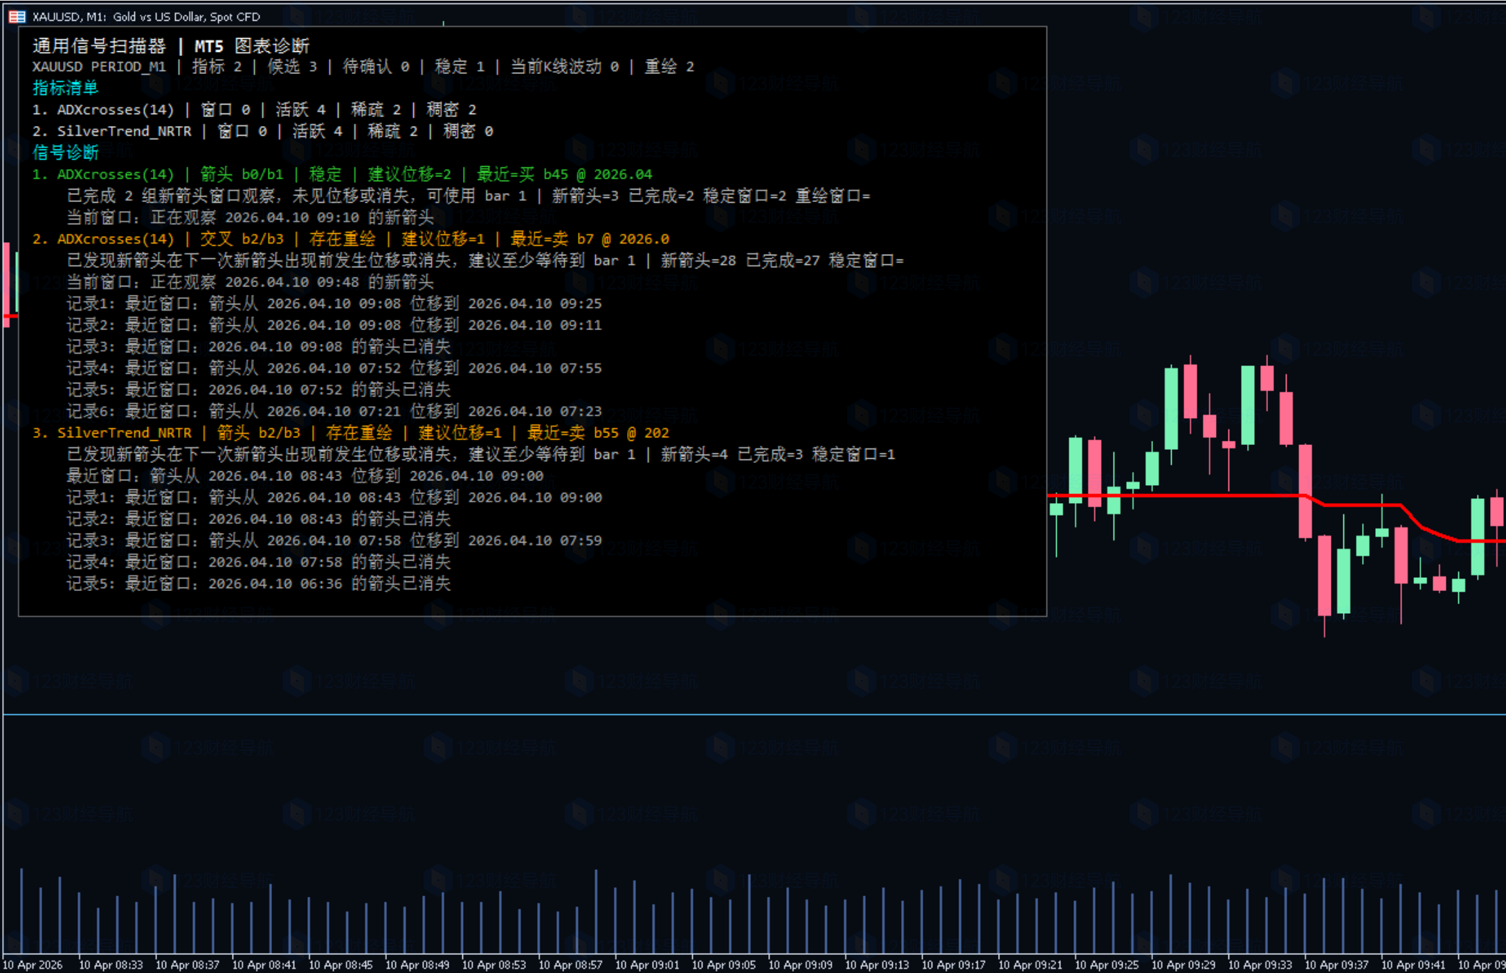Select indicator list row '1. ADXcrosses(14) | 窗口 0'

click(254, 110)
